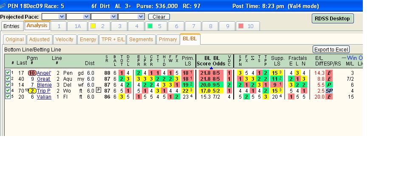Switch to the Segments sub-tab
This screenshot has width=393, height=170.
(141, 40)
